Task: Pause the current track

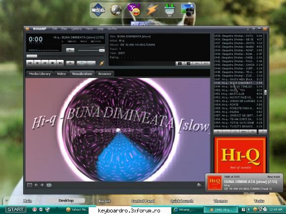Action: 45,63
